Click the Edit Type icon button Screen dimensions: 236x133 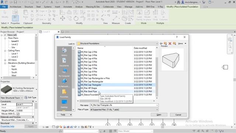[x=30, y=98]
